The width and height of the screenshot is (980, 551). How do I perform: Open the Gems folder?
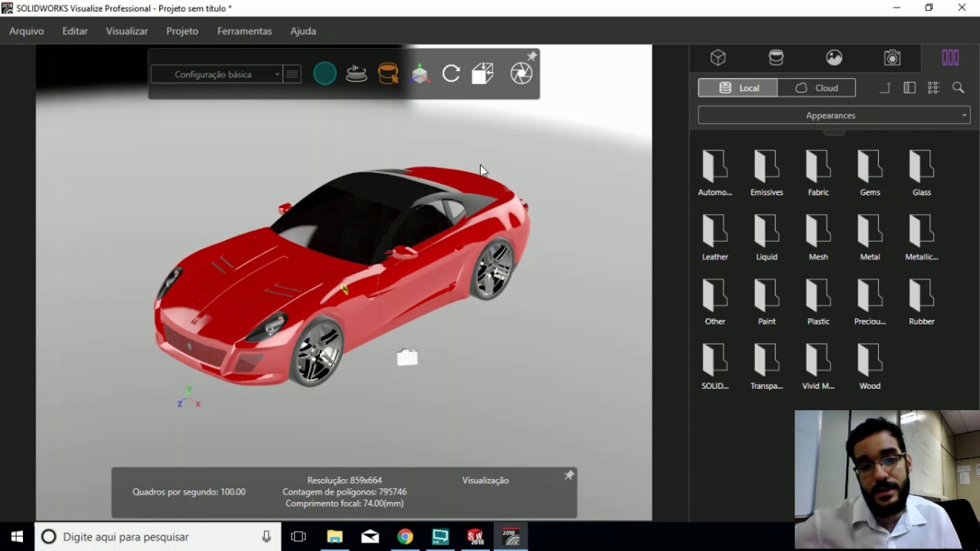click(x=870, y=173)
